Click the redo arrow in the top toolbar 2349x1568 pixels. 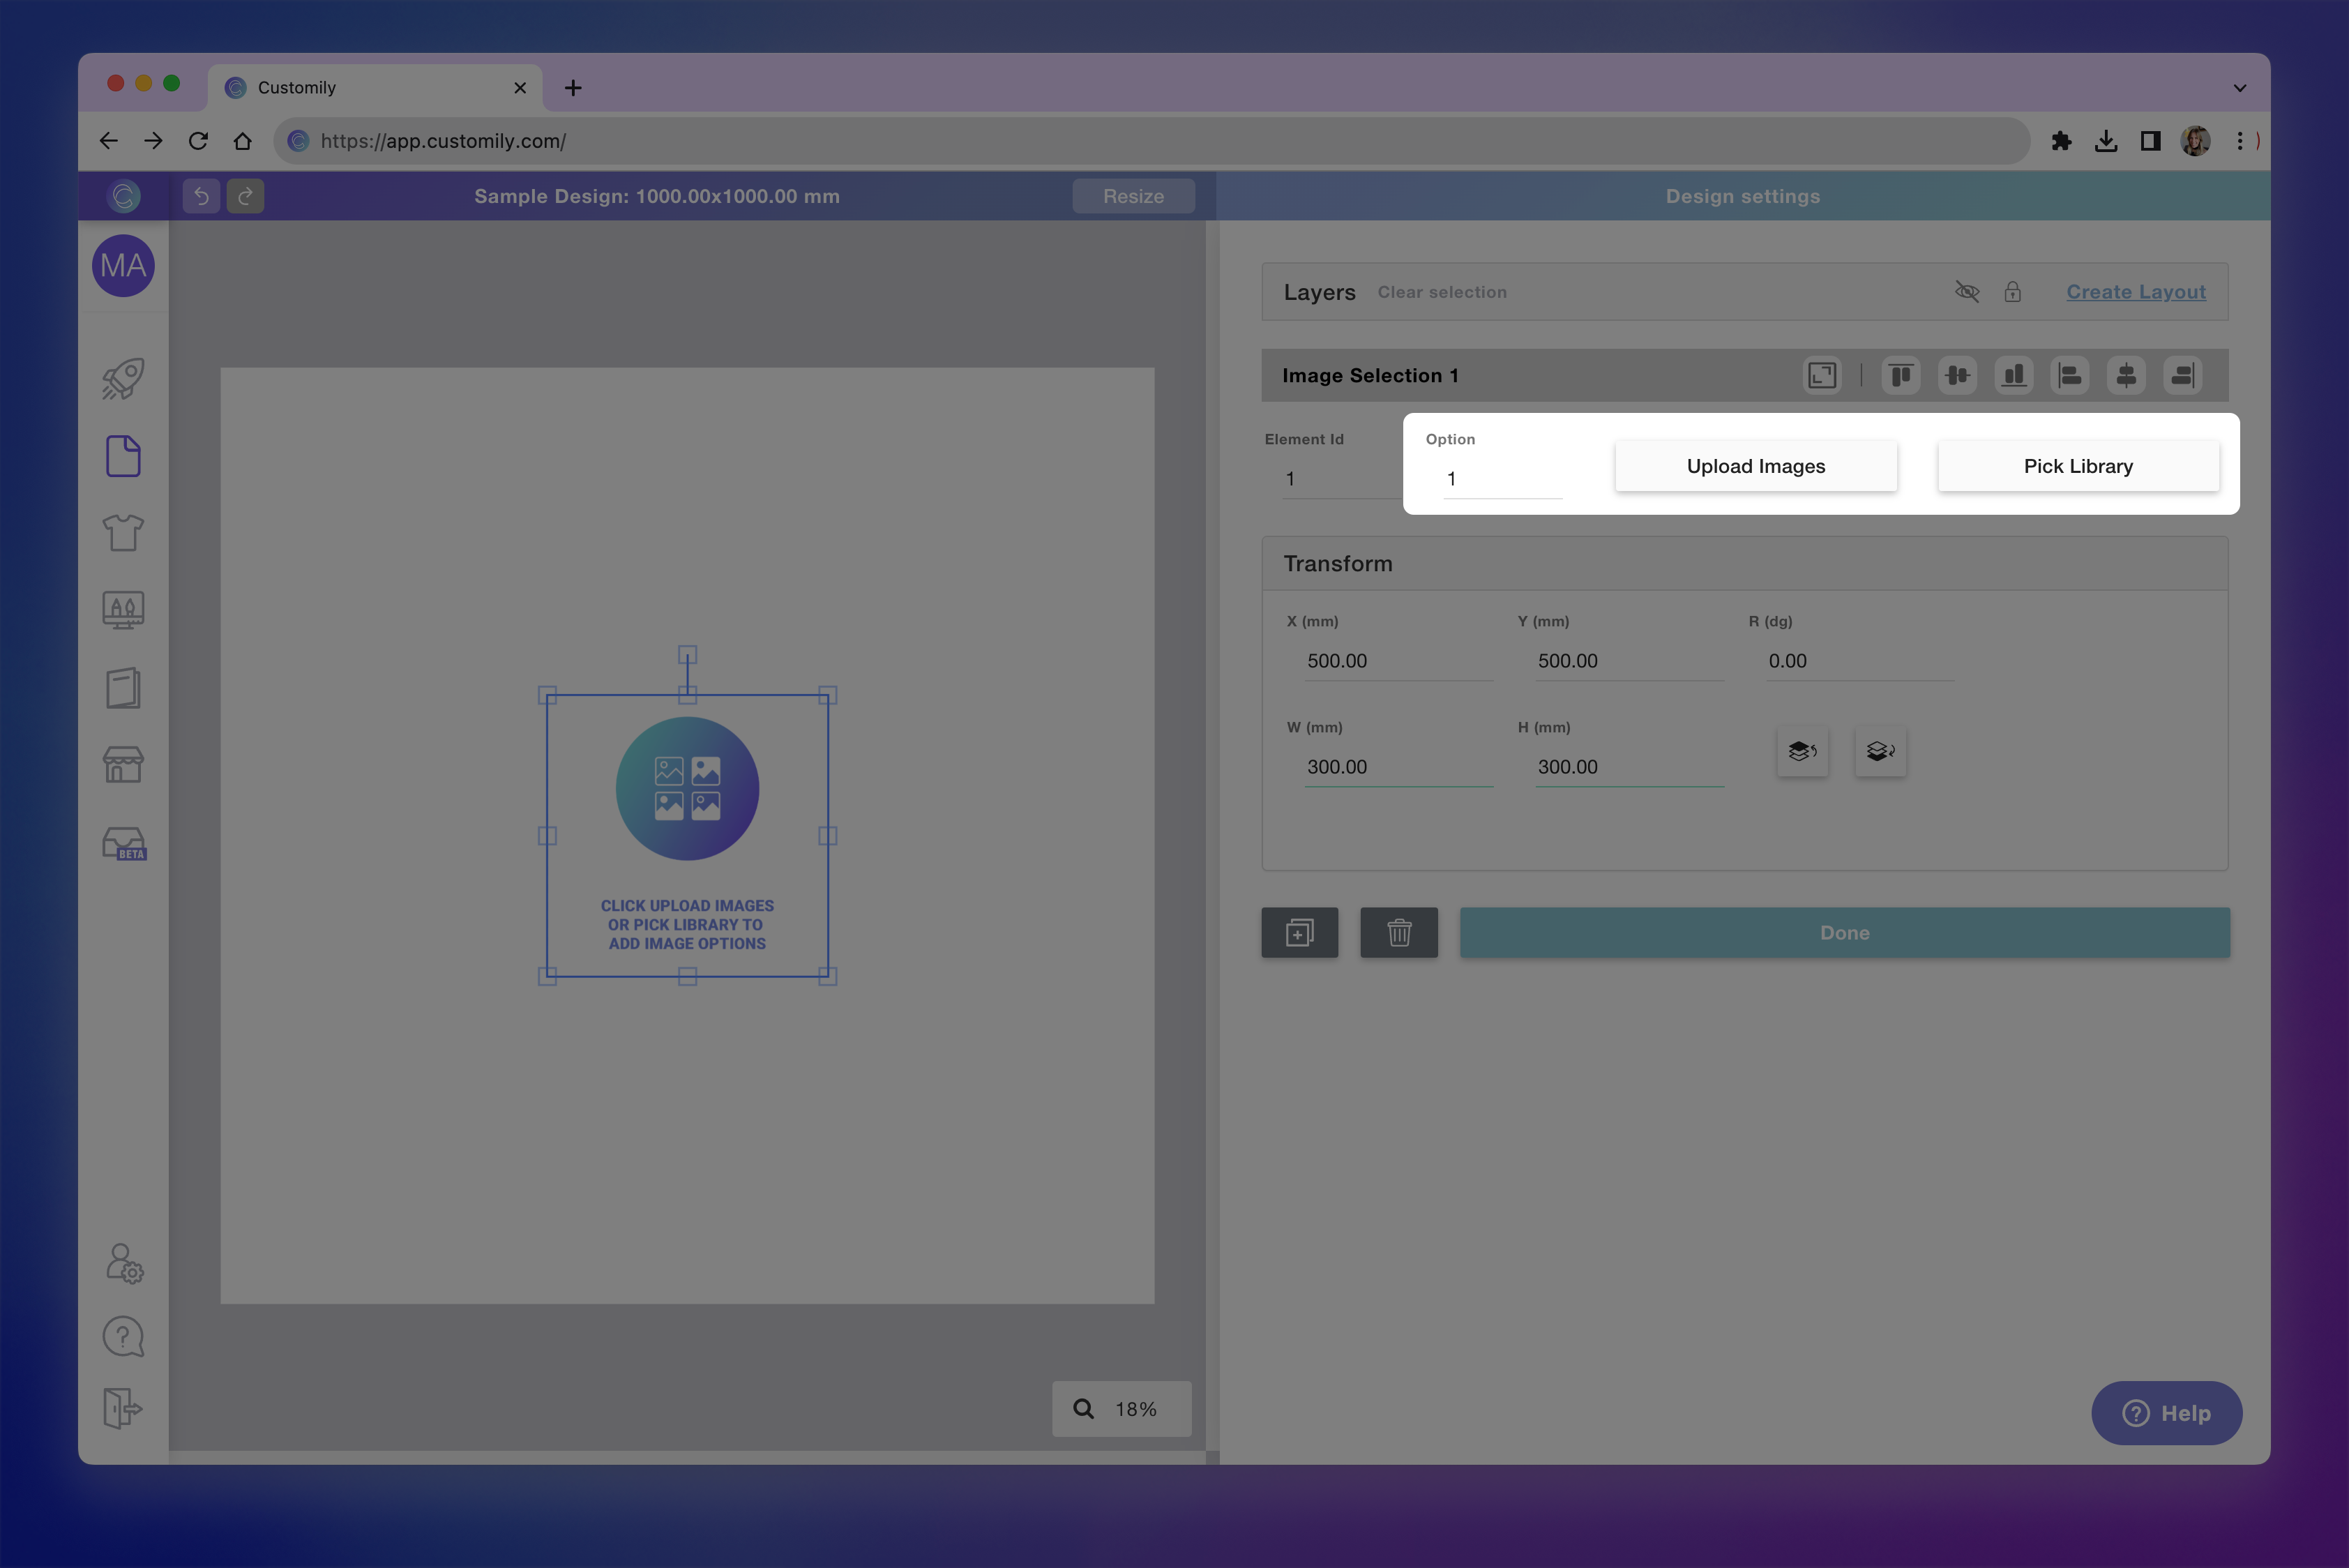(245, 196)
